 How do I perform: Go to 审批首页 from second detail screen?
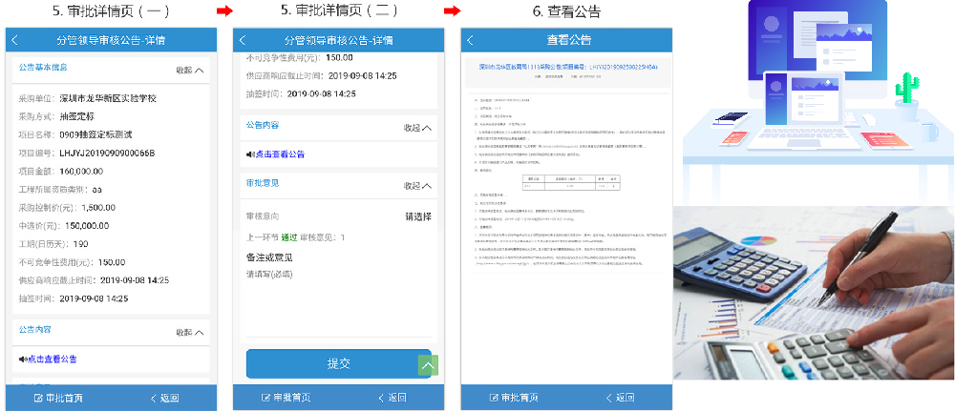(286, 398)
